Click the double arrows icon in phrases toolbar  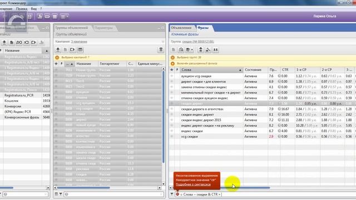click(215, 49)
